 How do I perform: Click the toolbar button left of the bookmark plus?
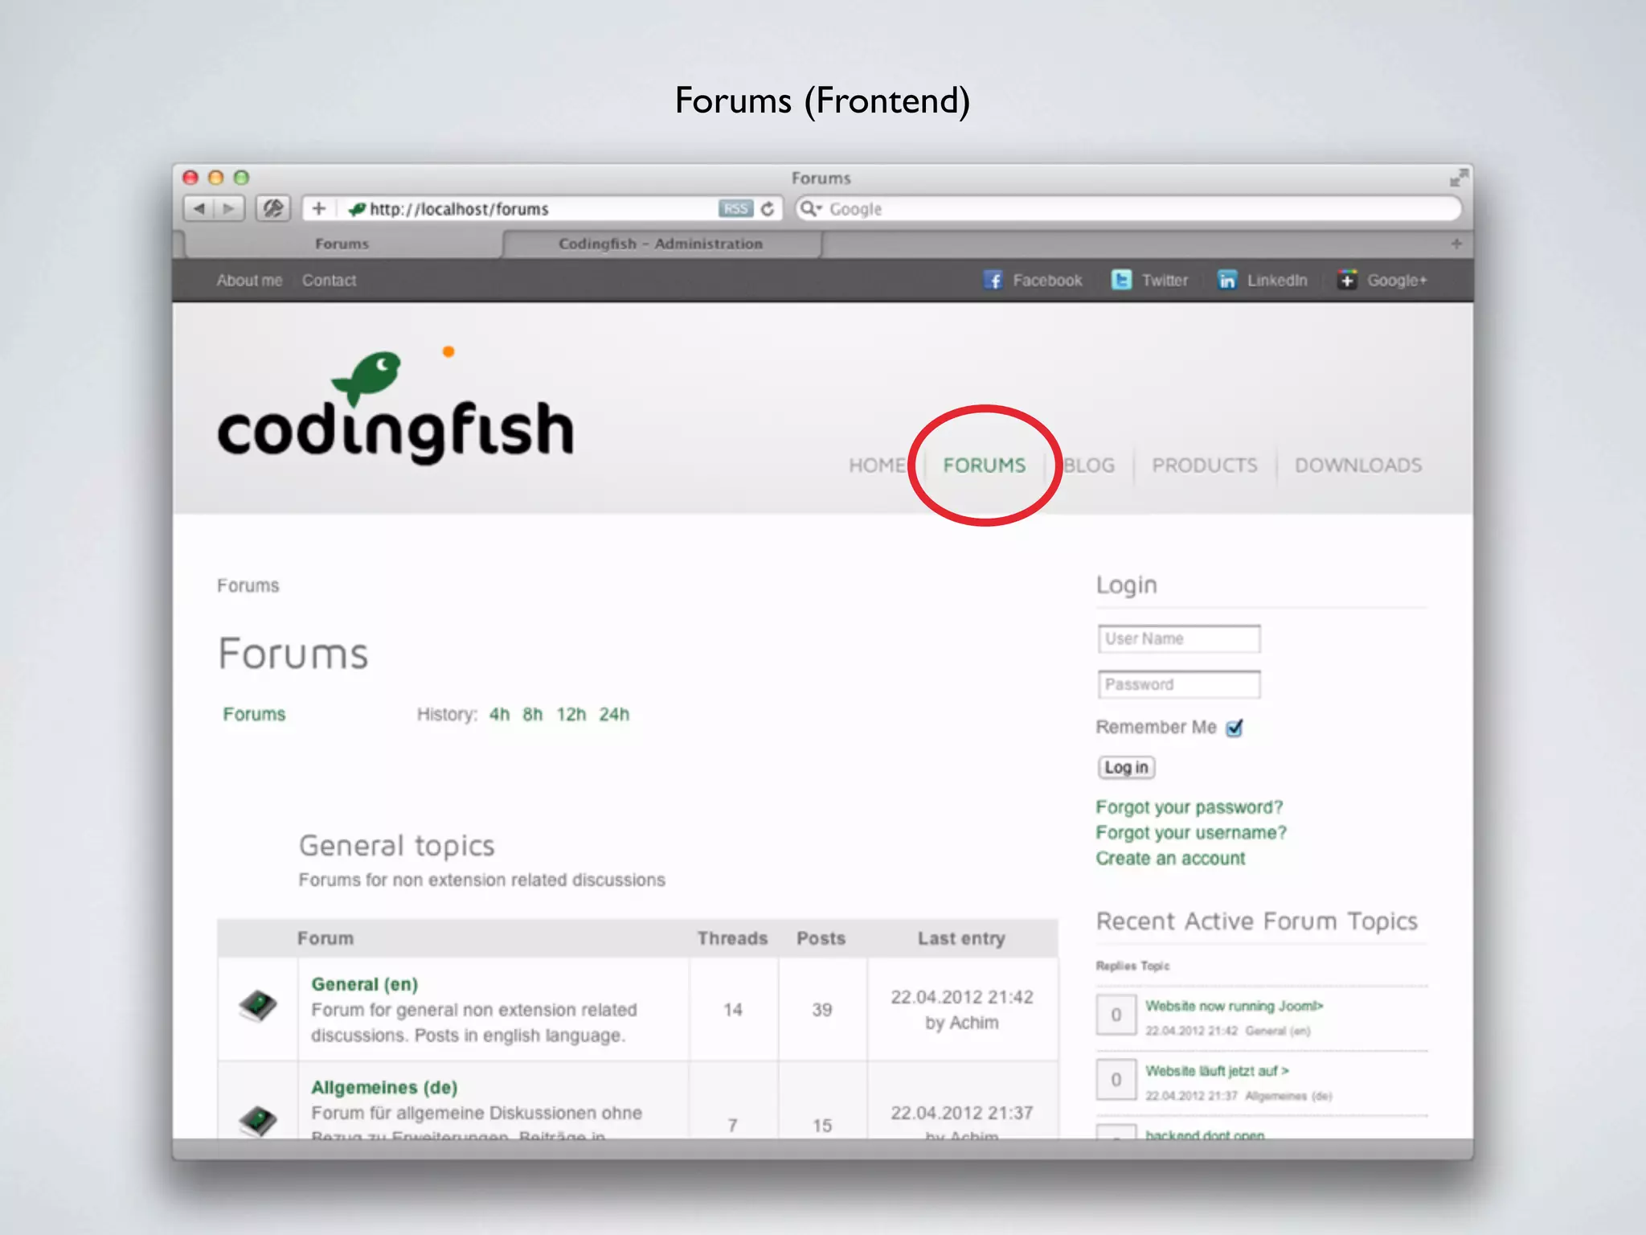point(273,209)
